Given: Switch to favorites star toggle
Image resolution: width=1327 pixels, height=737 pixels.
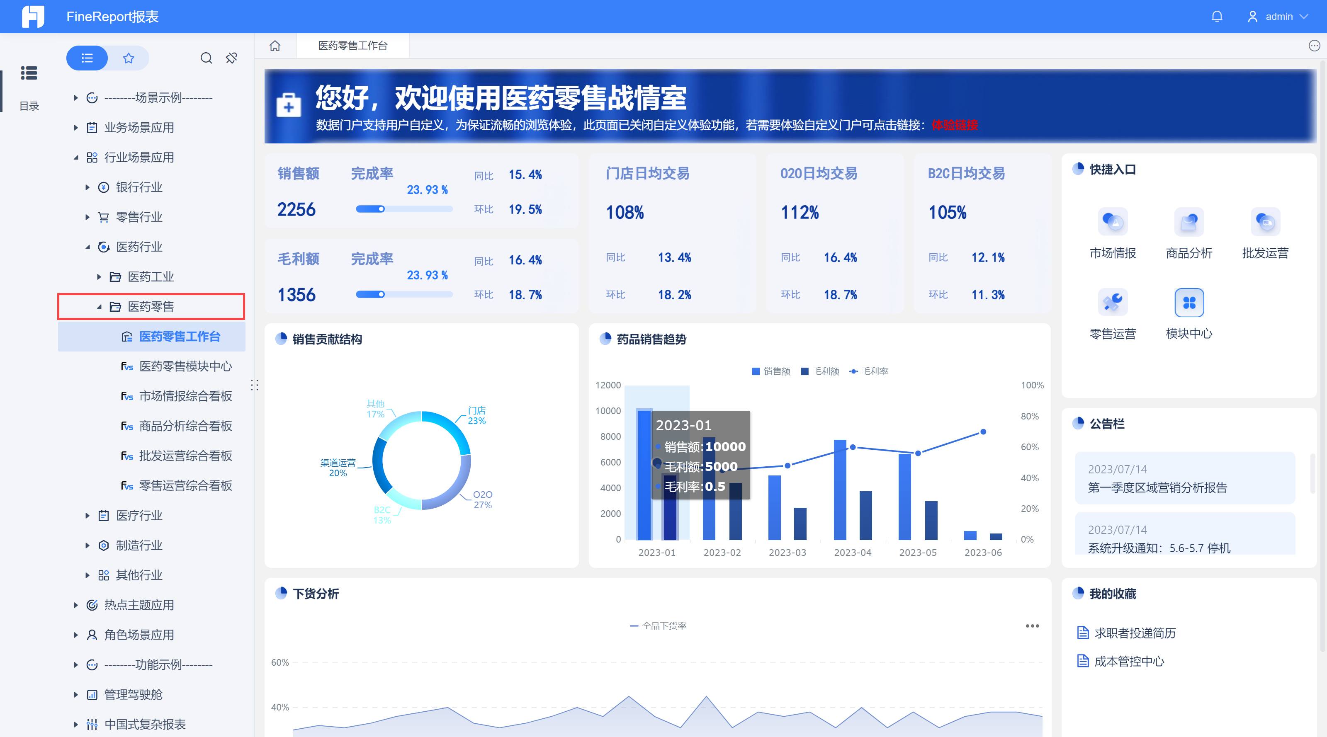Looking at the screenshot, I should pyautogui.click(x=128, y=58).
